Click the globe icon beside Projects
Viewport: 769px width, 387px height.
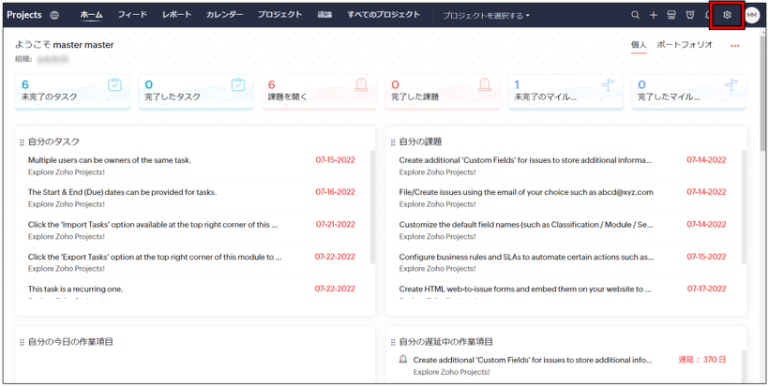coord(54,15)
